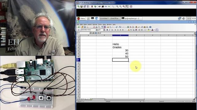Click Function Wizard fx icon
The width and height of the screenshot is (197, 110).
click(x=93, y=33)
